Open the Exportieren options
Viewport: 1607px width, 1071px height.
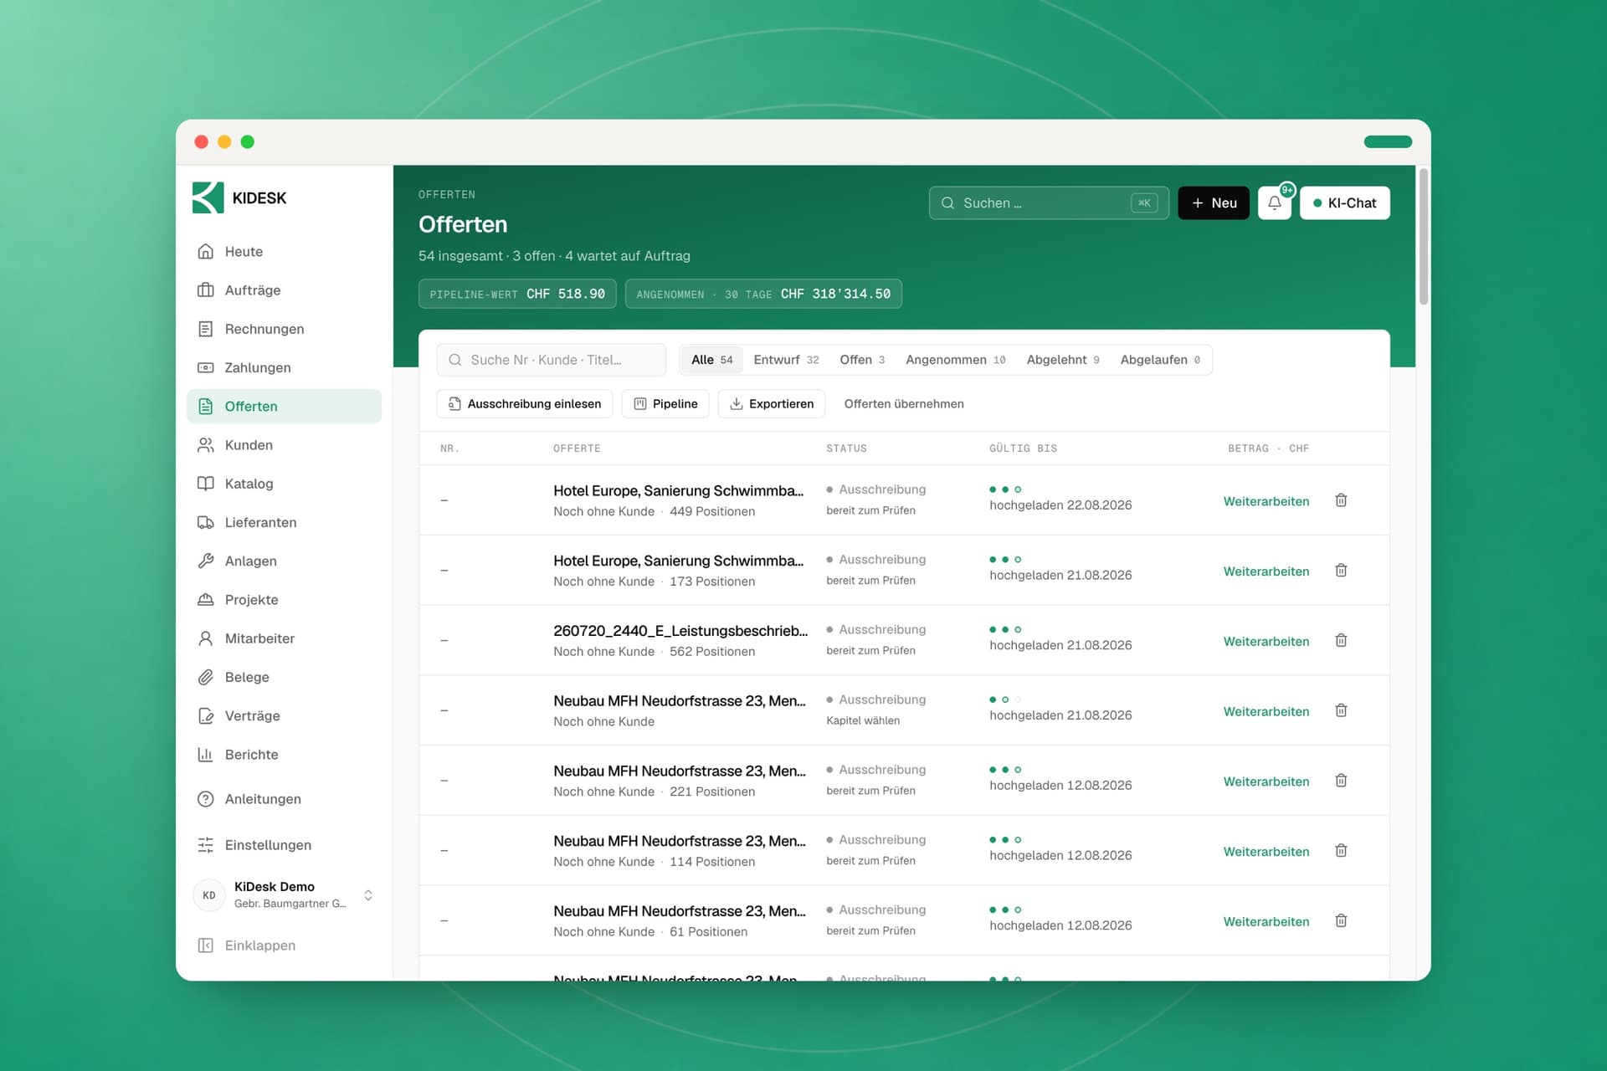[772, 403]
